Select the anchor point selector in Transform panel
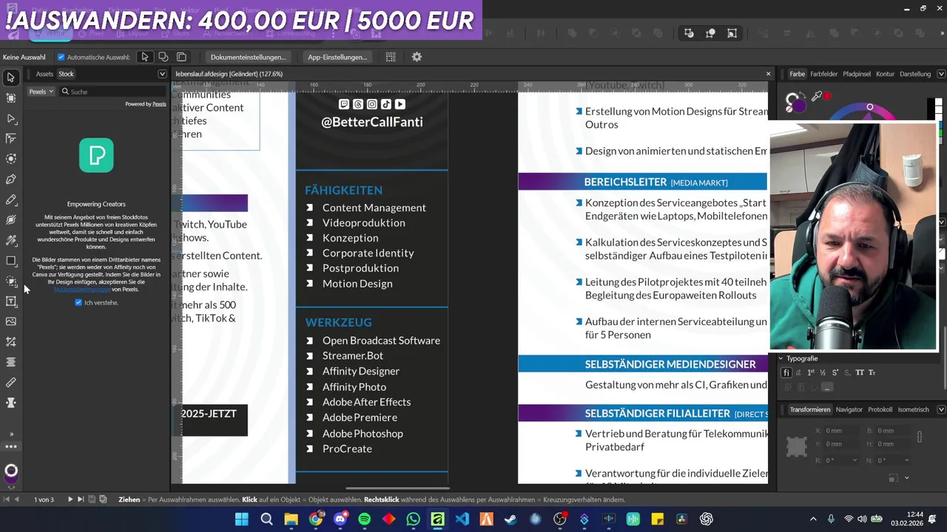Image resolution: width=947 pixels, height=532 pixels. coord(796,446)
